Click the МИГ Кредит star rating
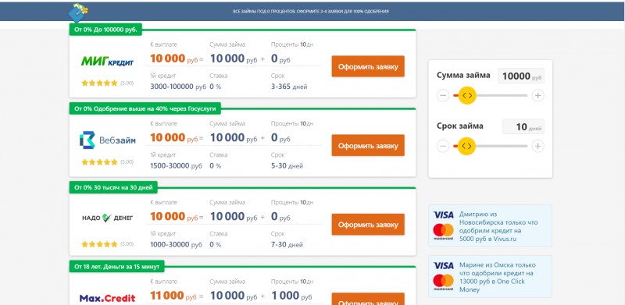The image size is (625, 305). point(100,83)
